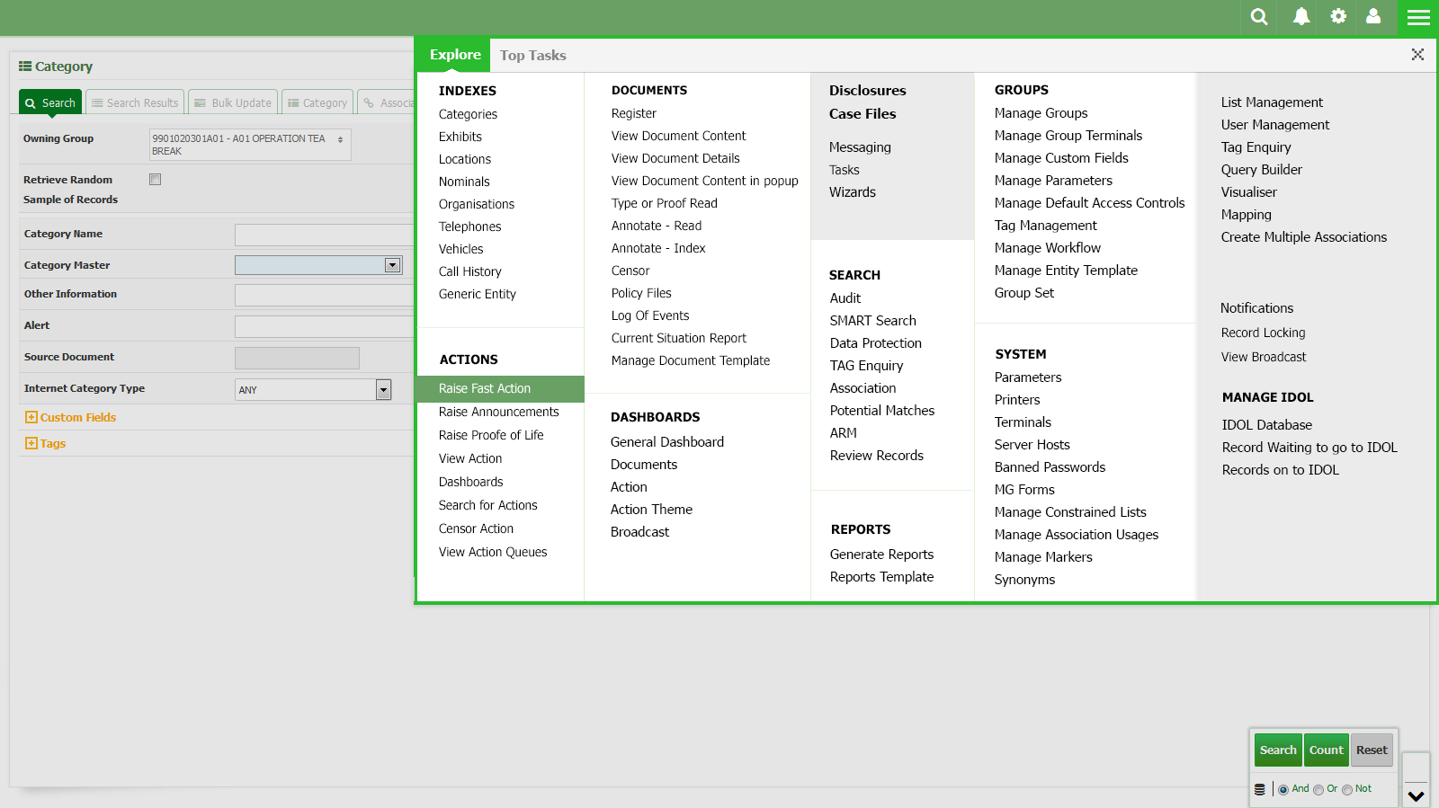Click the Alert input field
Viewport: 1439px width, 808px height.
click(324, 326)
